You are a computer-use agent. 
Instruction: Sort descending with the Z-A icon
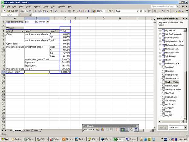pos(84,11)
